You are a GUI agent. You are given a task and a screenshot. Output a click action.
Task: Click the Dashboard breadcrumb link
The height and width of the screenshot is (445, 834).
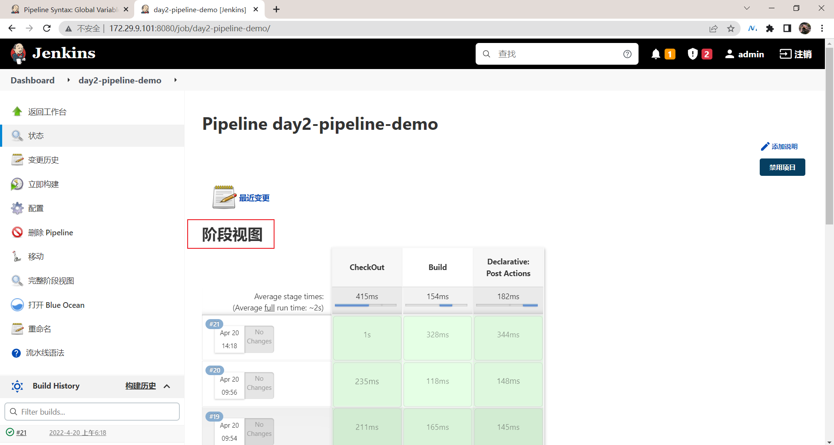click(x=33, y=80)
